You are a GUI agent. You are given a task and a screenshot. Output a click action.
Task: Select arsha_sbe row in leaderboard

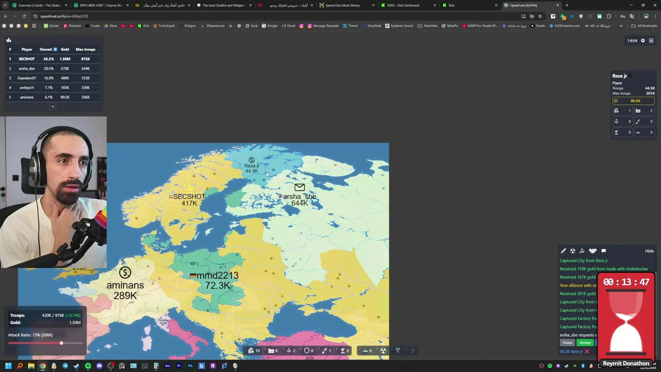tap(52, 68)
